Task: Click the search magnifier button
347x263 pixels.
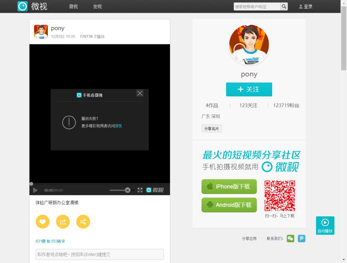Action: [x=284, y=6]
